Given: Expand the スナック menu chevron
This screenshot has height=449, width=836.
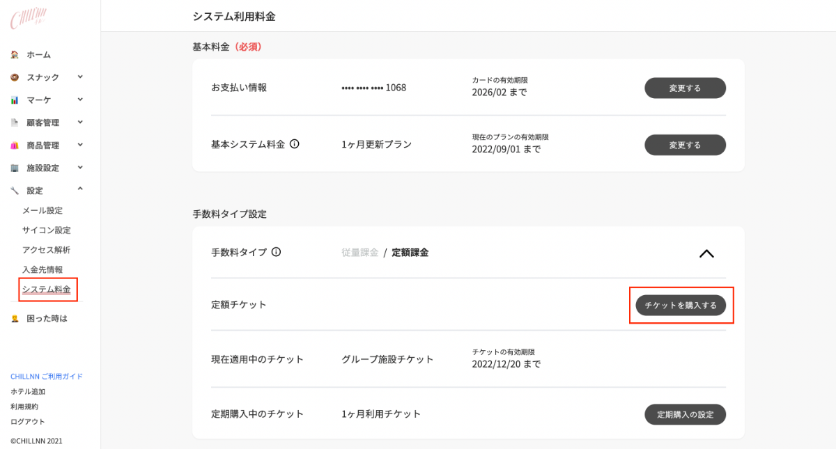Looking at the screenshot, I should [80, 77].
